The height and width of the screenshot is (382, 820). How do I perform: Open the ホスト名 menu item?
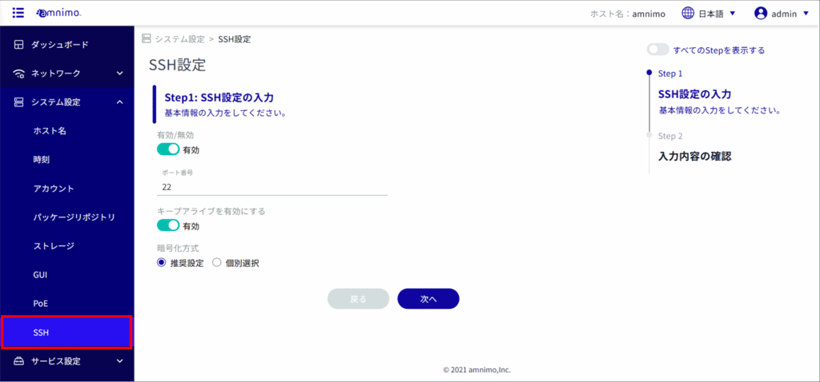50,131
